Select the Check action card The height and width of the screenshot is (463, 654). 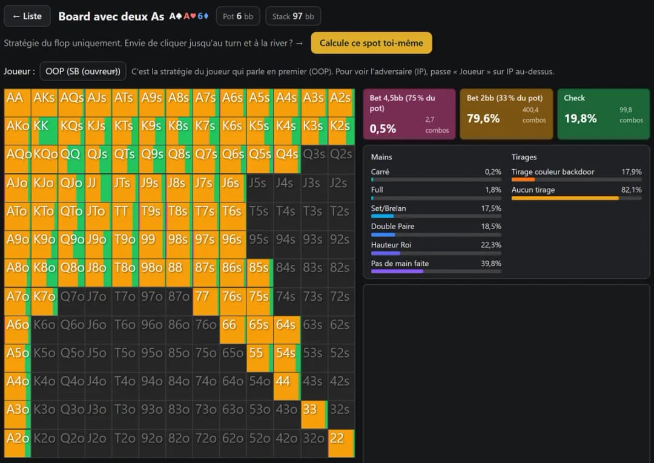click(x=604, y=114)
